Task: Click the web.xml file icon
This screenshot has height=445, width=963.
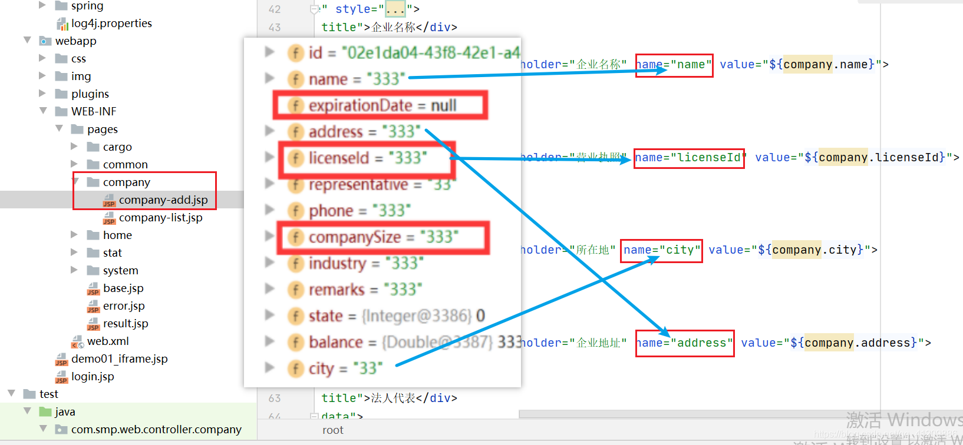Action: (77, 341)
